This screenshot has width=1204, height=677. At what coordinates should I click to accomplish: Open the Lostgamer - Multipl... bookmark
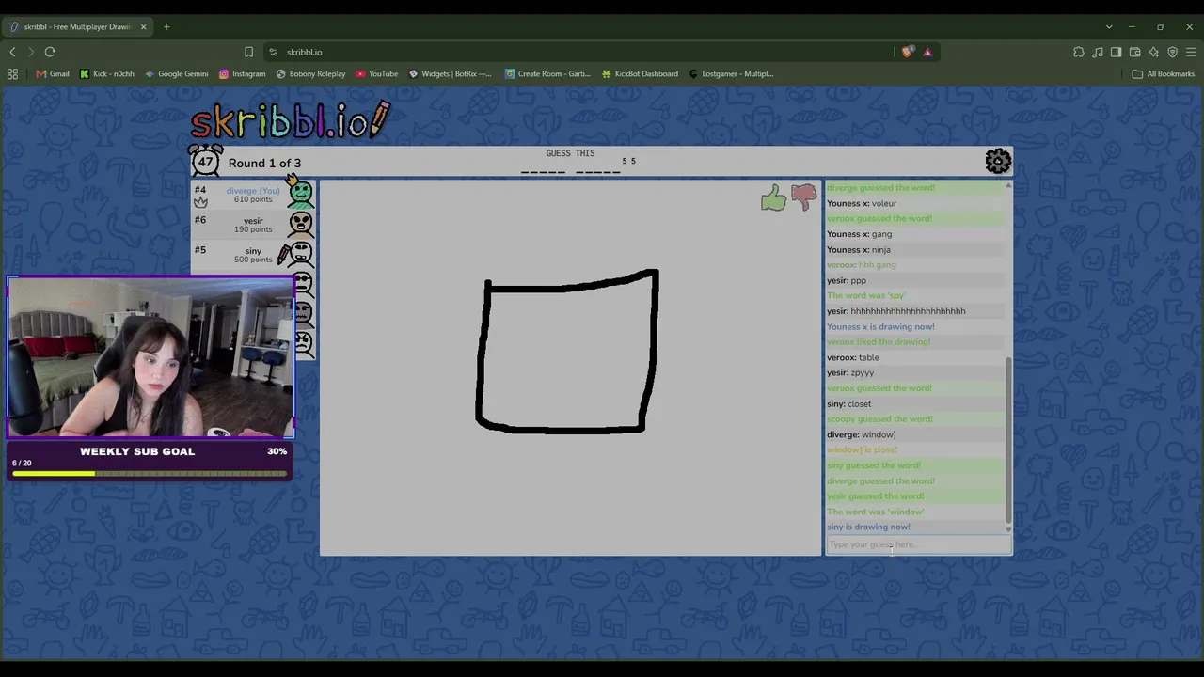tap(731, 73)
